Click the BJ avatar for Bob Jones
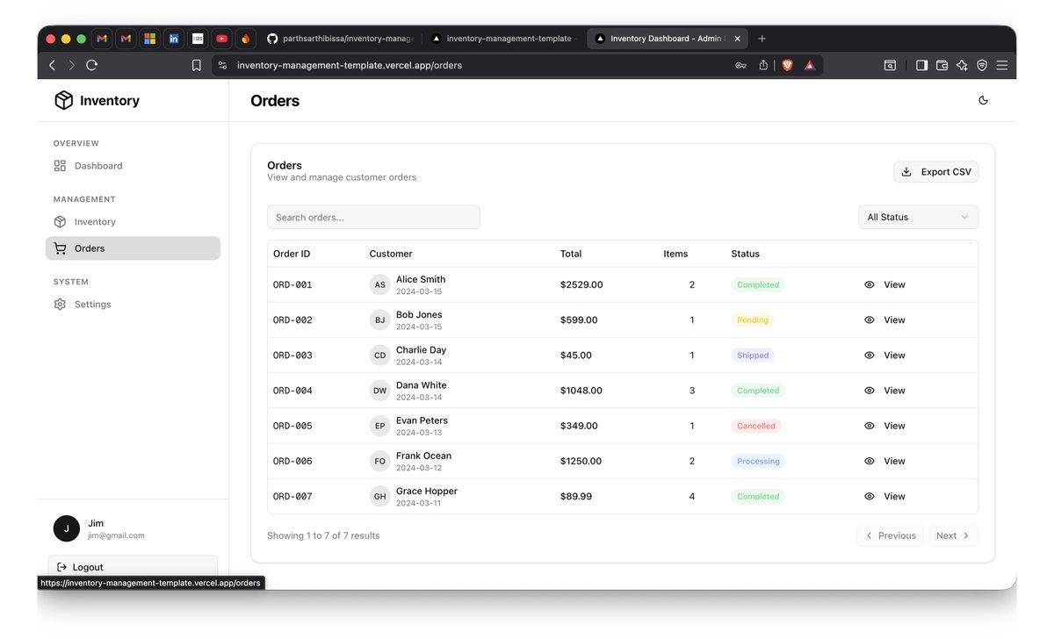Screen dimensions: 1054x639 379,320
